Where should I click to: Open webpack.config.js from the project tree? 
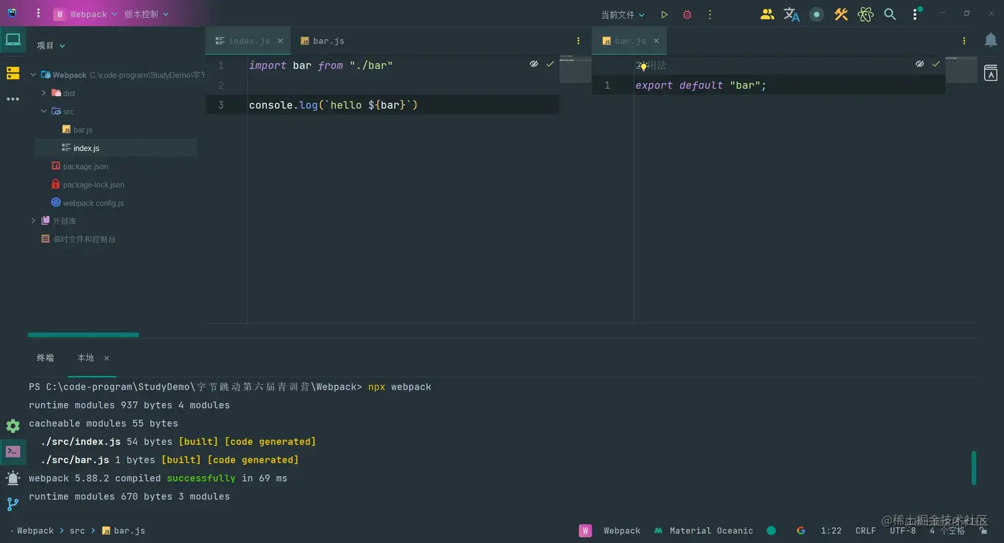pyautogui.click(x=88, y=203)
